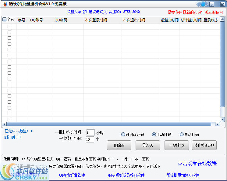Check the first row checkbox under 全选

point(9,26)
